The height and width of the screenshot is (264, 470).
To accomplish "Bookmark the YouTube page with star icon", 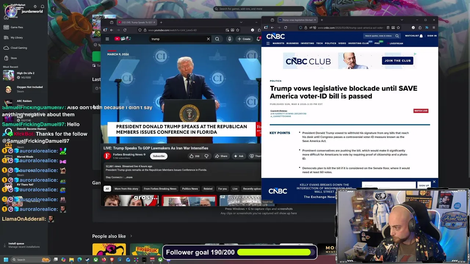I will (x=238, y=30).
